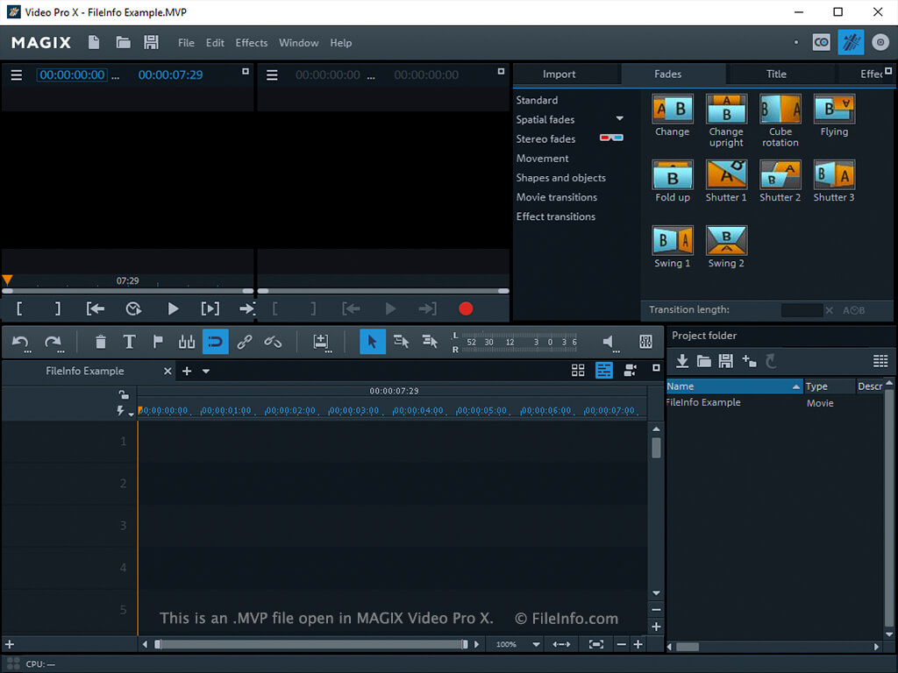Select the Shutter 1 transition
This screenshot has height=673, width=898.
pyautogui.click(x=726, y=174)
